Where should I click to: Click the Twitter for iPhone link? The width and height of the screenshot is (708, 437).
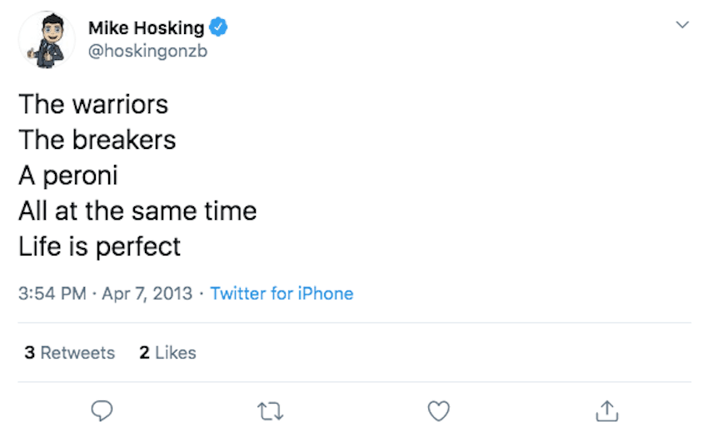click(282, 294)
